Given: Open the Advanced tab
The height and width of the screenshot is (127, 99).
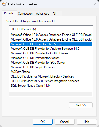Looking at the screenshot, I should pos(43,14).
